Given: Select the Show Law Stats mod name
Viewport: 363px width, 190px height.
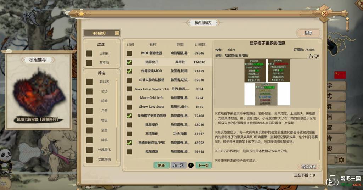Looking at the screenshot, I should click(x=152, y=107).
